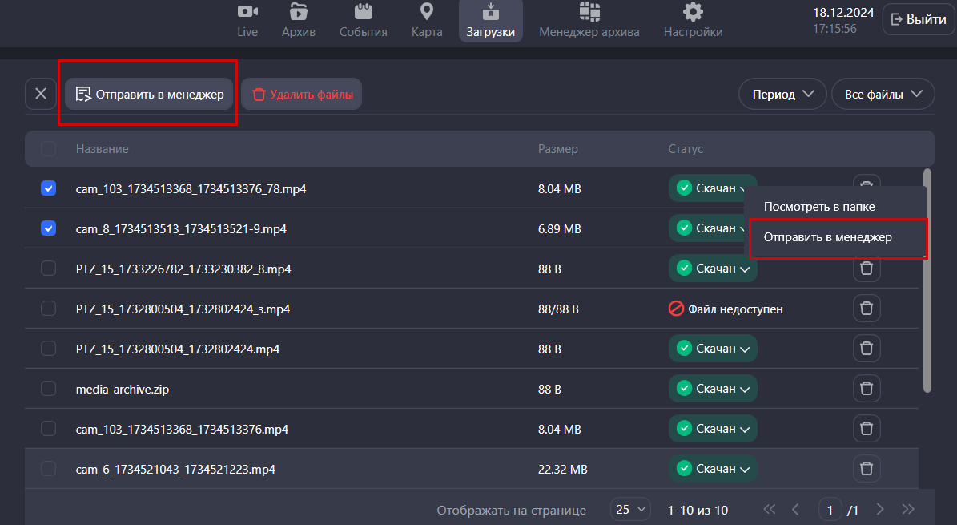
Task: Open rows-per-page dropdown showing 25
Action: pyautogui.click(x=630, y=510)
